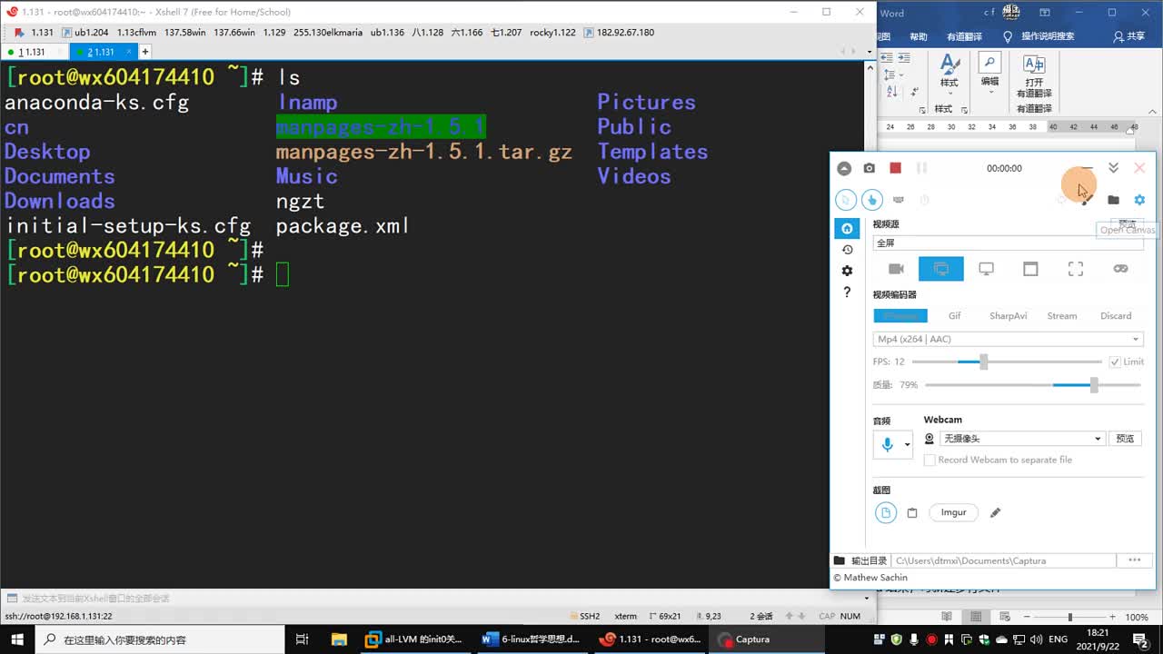Browse output folder with ellipsis button
Image resolution: width=1163 pixels, height=654 pixels.
1134,560
